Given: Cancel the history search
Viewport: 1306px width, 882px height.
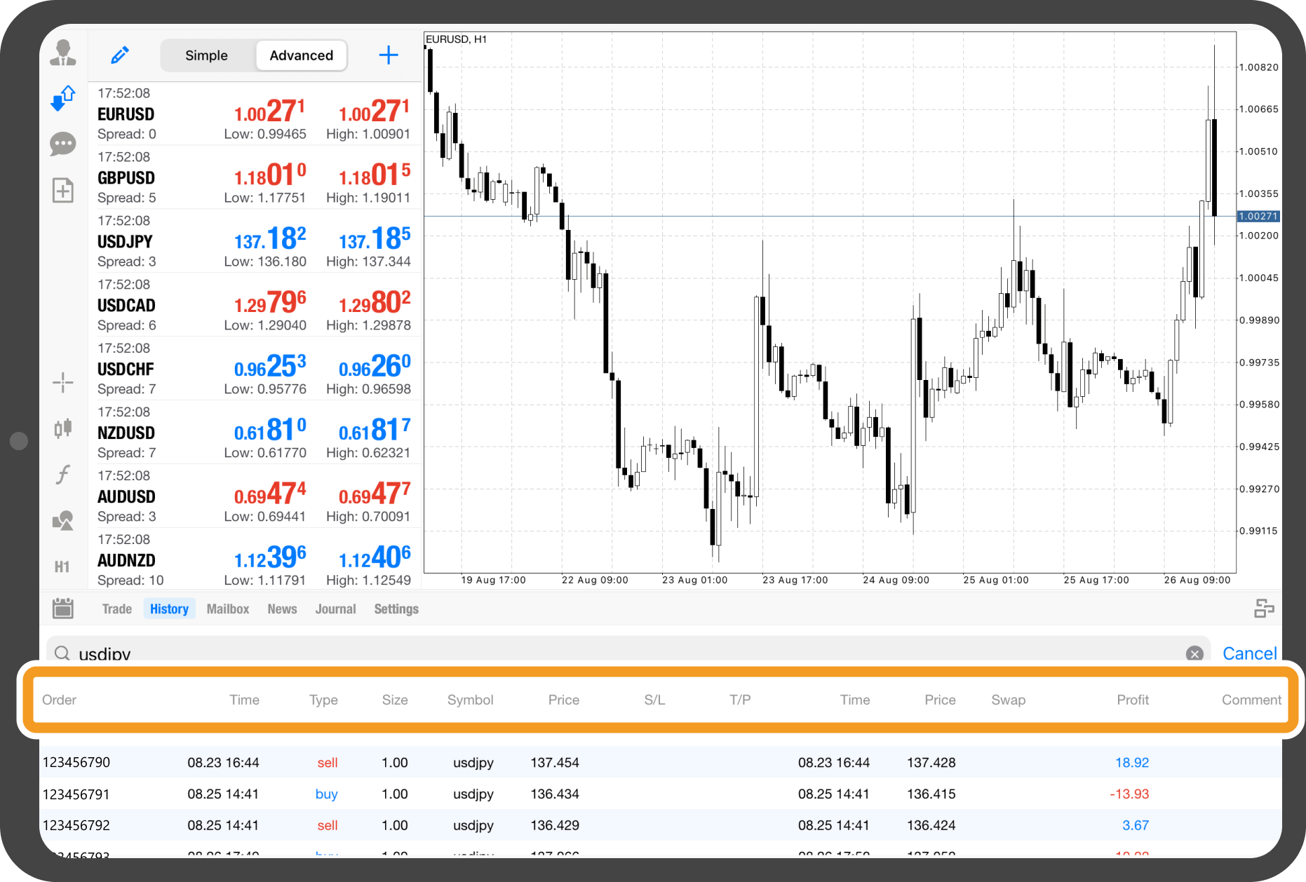Looking at the screenshot, I should (x=1248, y=653).
